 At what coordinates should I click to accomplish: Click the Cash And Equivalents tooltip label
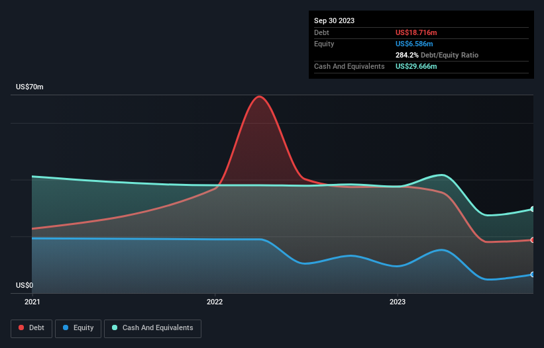tap(349, 66)
